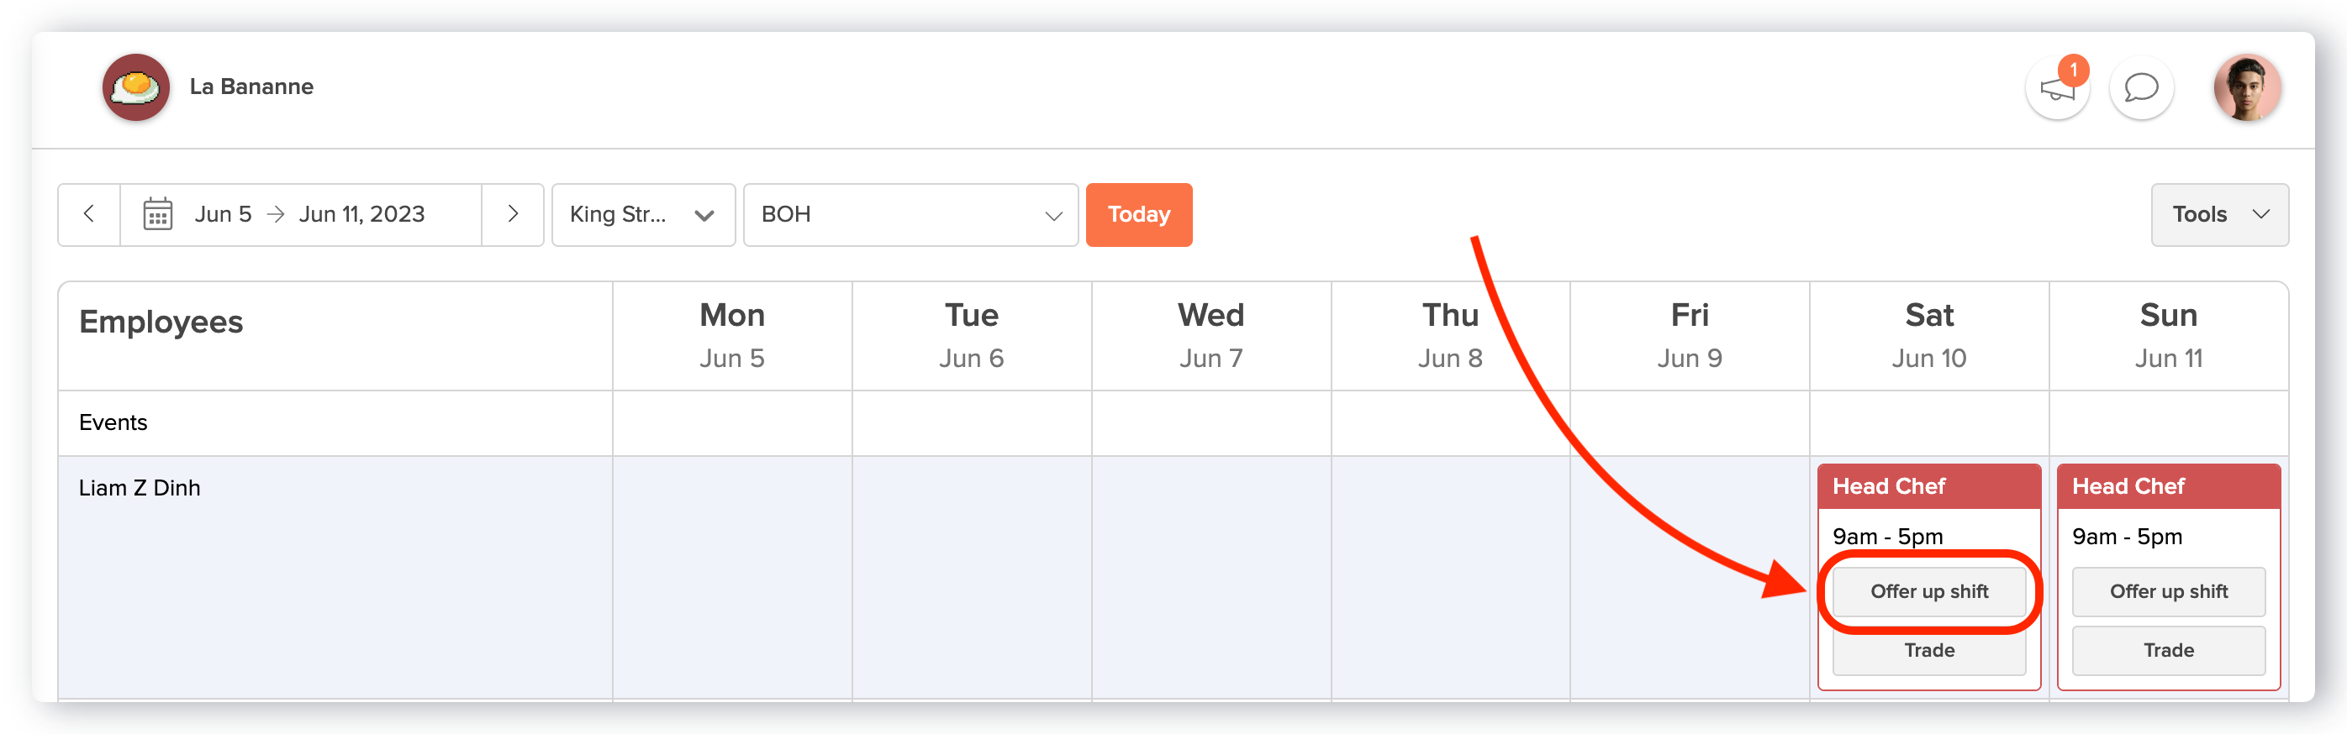Expand the King Street location dropdown
This screenshot has height=734, width=2347.
point(643,214)
